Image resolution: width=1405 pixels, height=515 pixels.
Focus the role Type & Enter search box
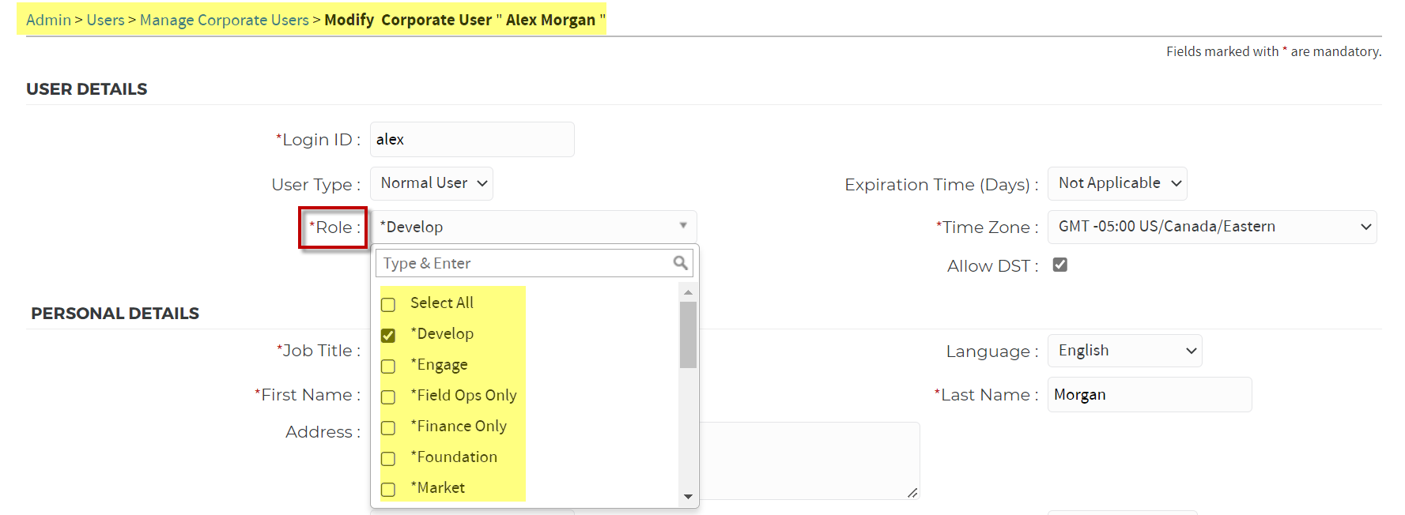(534, 263)
